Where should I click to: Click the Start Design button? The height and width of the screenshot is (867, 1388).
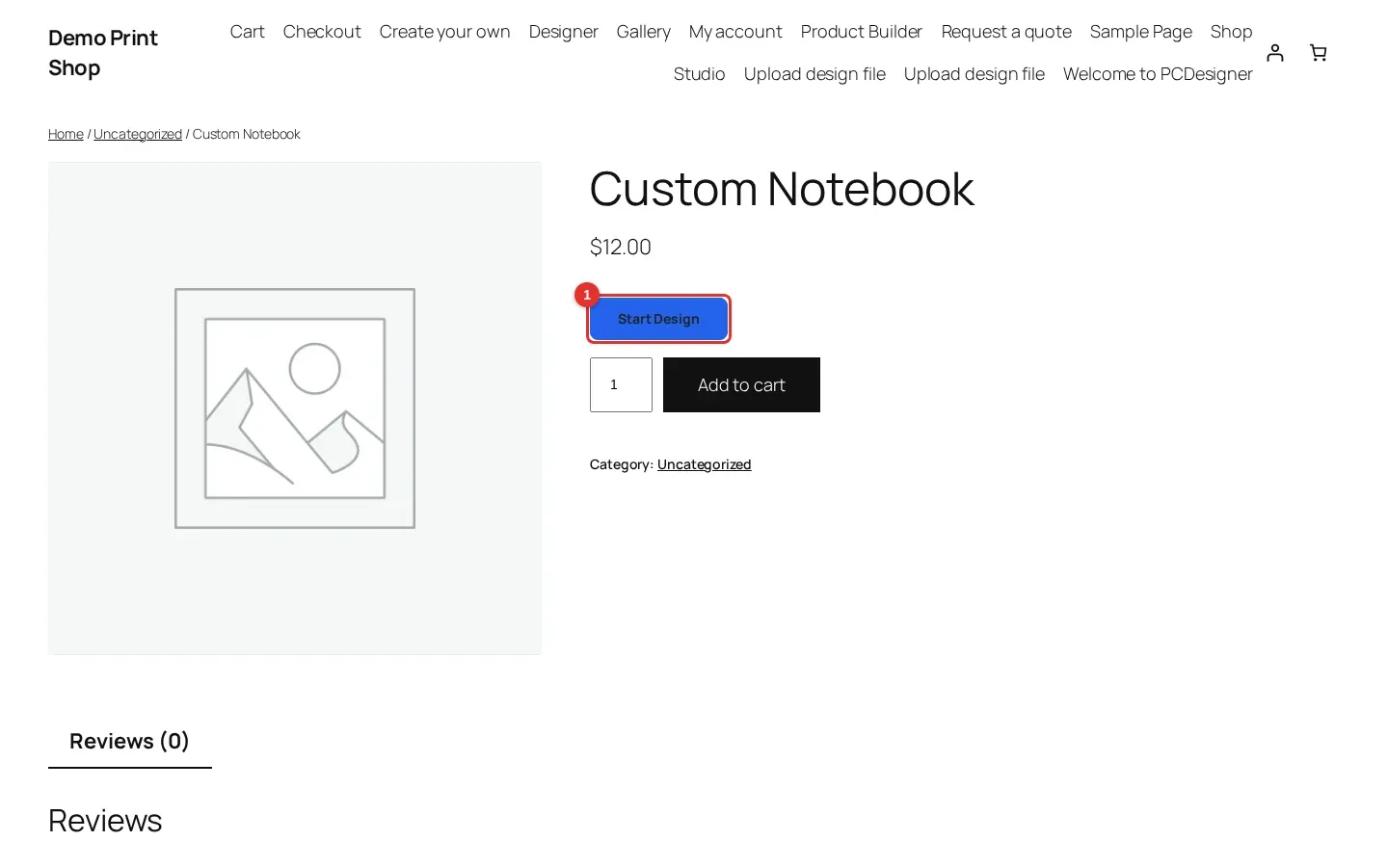click(658, 319)
